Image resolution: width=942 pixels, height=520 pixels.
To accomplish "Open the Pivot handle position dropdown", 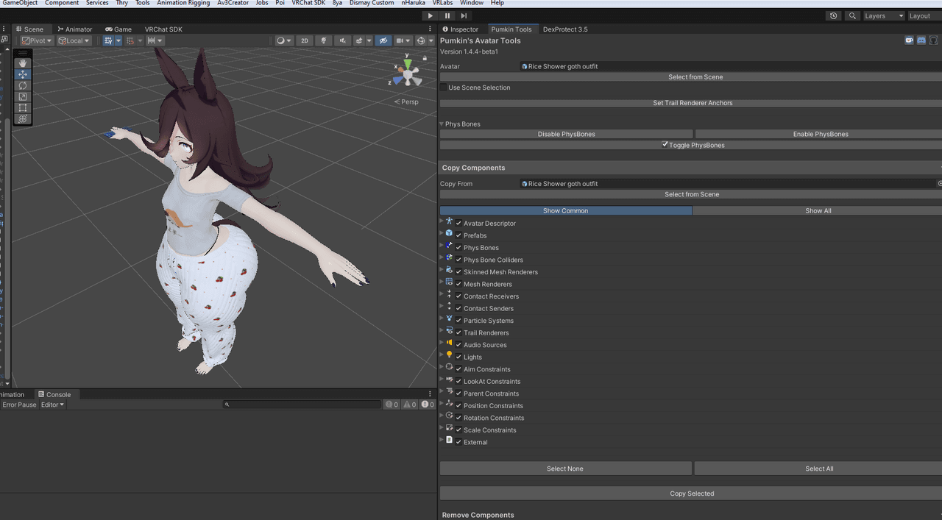I will click(37, 41).
